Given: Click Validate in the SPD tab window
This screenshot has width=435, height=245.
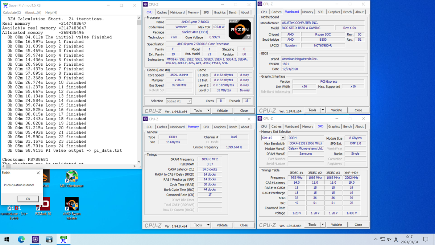Looking at the screenshot, I should pyautogui.click(x=336, y=225).
